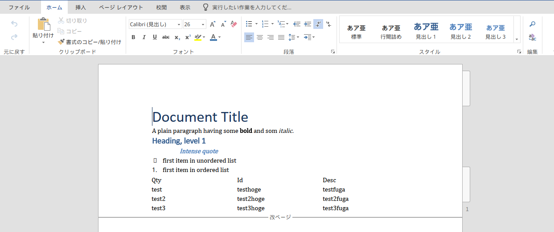554x232 pixels.
Task: Apply blue font color button
Action: click(213, 37)
